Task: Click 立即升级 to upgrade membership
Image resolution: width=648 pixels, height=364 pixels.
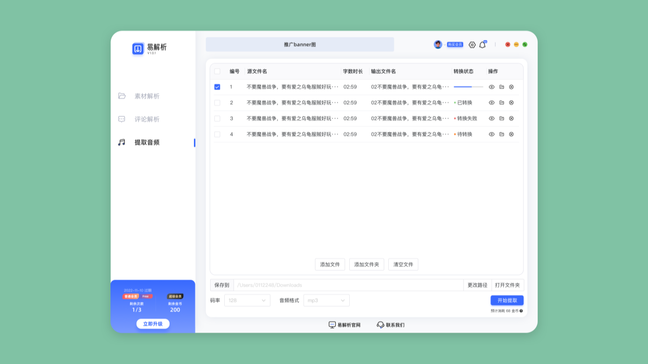Action: tap(153, 324)
